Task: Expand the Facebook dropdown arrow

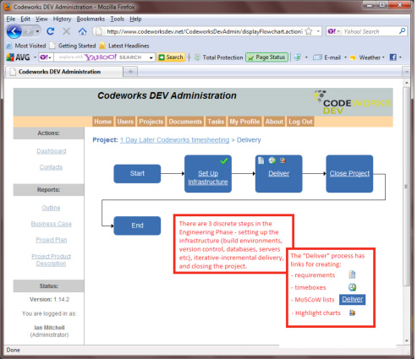Action: 400,57
